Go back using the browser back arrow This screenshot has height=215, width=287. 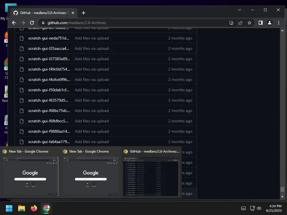(x=14, y=23)
